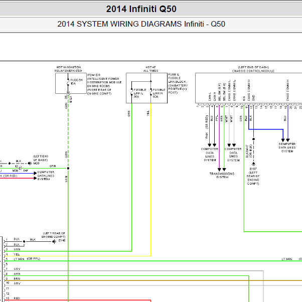The height and width of the screenshot is (302, 302).
Task: Click 'COMPUTER DATA LINES SYSTEM' below the WHT wires
Action: [233, 155]
